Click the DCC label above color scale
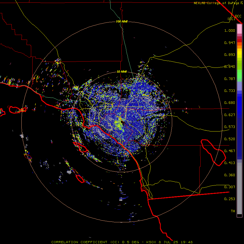 click(238, 16)
